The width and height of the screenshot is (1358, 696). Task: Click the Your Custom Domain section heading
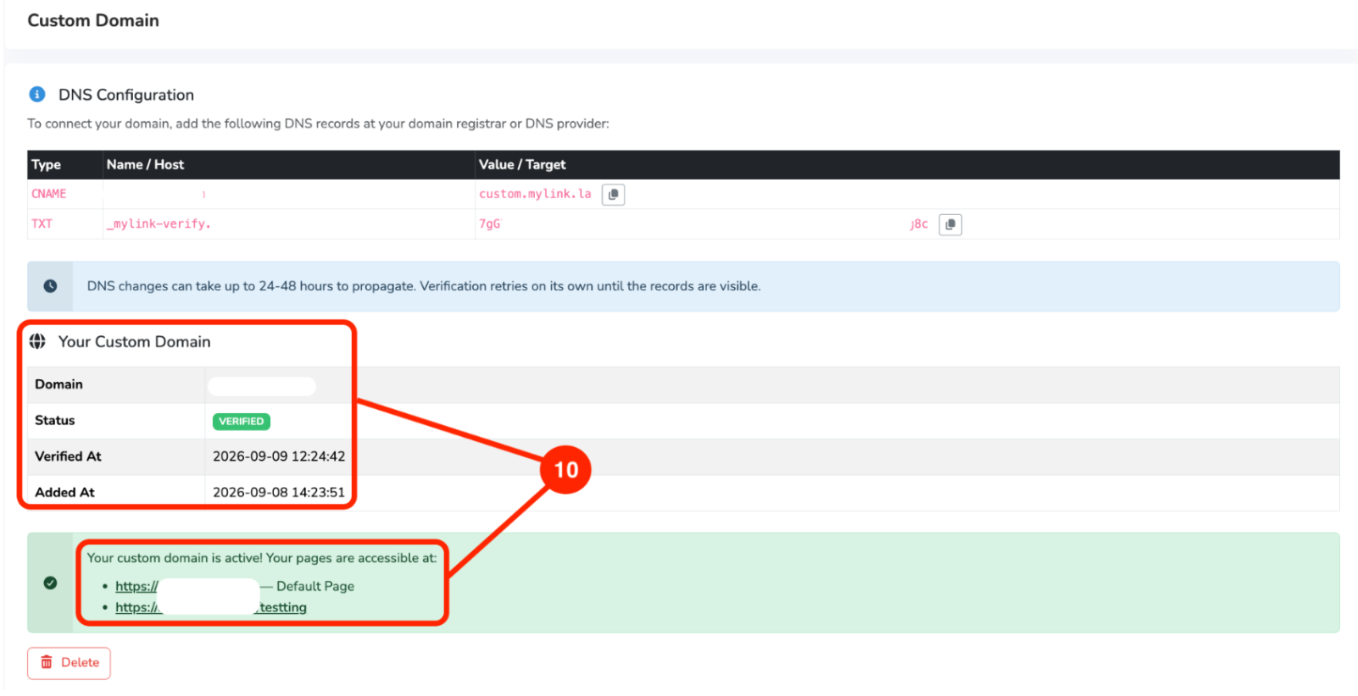(135, 341)
